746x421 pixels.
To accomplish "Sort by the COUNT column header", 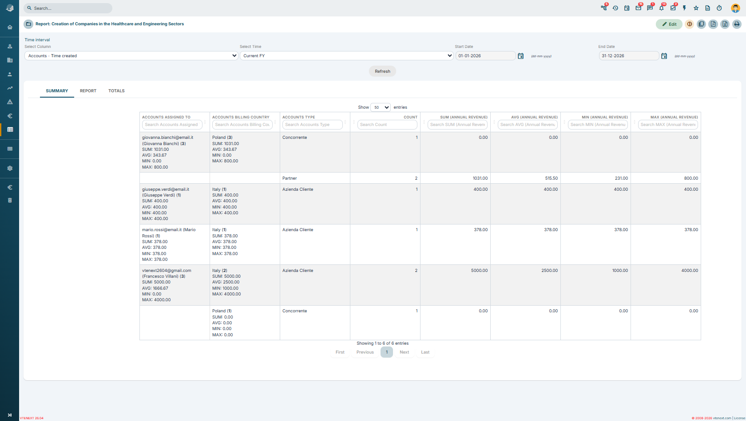I will (x=410, y=117).
